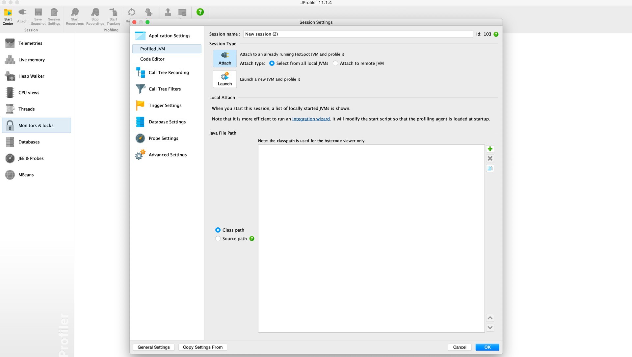This screenshot has height=357, width=632.
Task: Click the Start Tracking toolbar icon
Action: pos(113,16)
